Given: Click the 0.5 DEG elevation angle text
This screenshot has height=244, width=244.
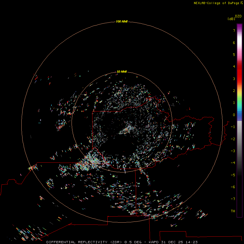Looking at the screenshot, I should click(133, 242).
